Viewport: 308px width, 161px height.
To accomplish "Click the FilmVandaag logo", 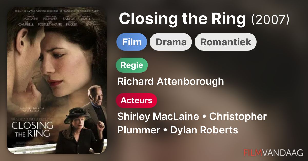I will (273, 153).
